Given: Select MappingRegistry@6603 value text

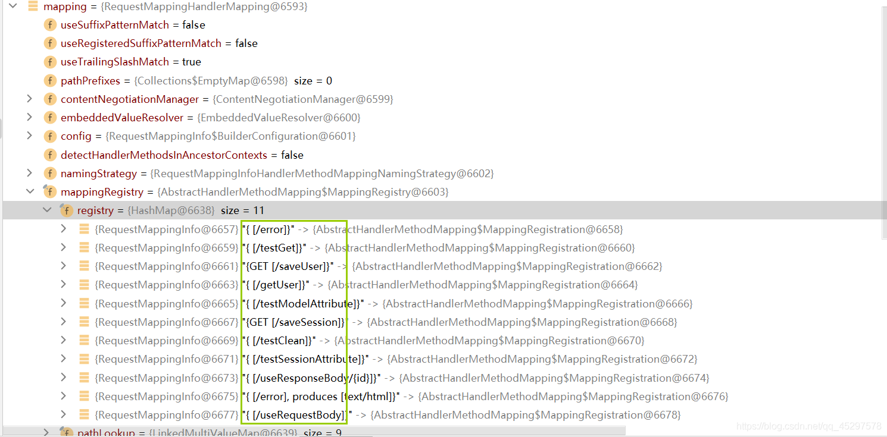Looking at the screenshot, I should pos(303,191).
